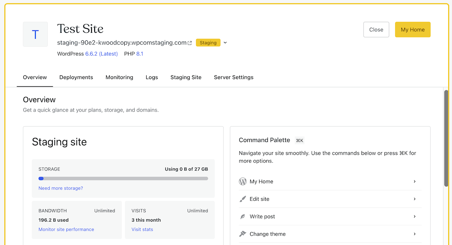Click the Test Site avatar with letter T

pyautogui.click(x=35, y=34)
